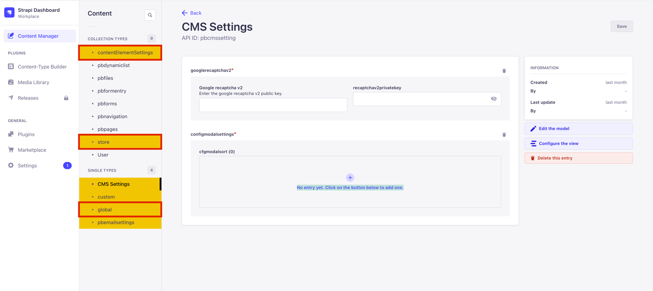This screenshot has height=291, width=653.
Task: Go Back to the previous page
Action: [x=191, y=13]
